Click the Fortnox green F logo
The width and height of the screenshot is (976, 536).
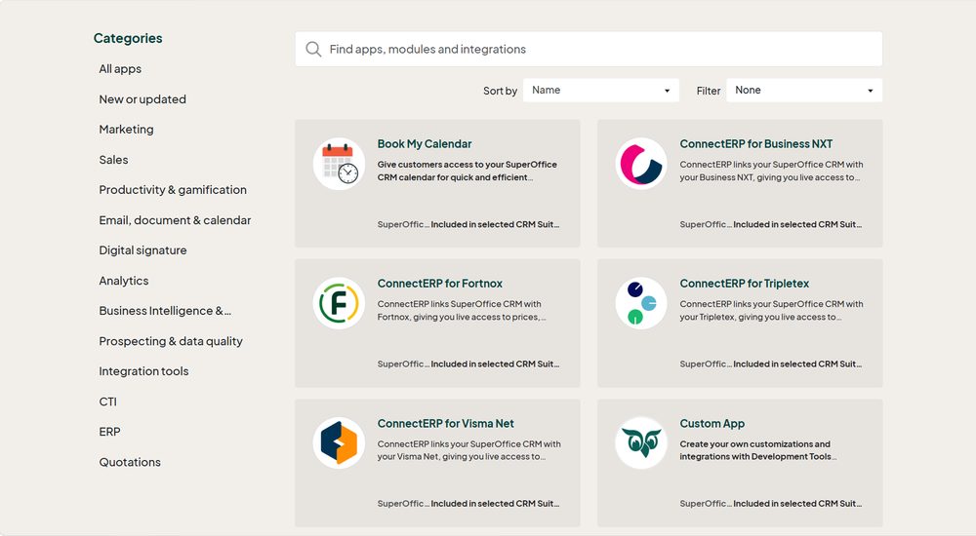coord(340,303)
